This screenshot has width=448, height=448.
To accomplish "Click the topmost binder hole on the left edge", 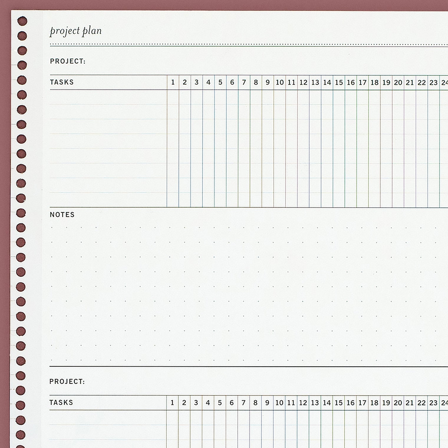I will click(x=22, y=21).
